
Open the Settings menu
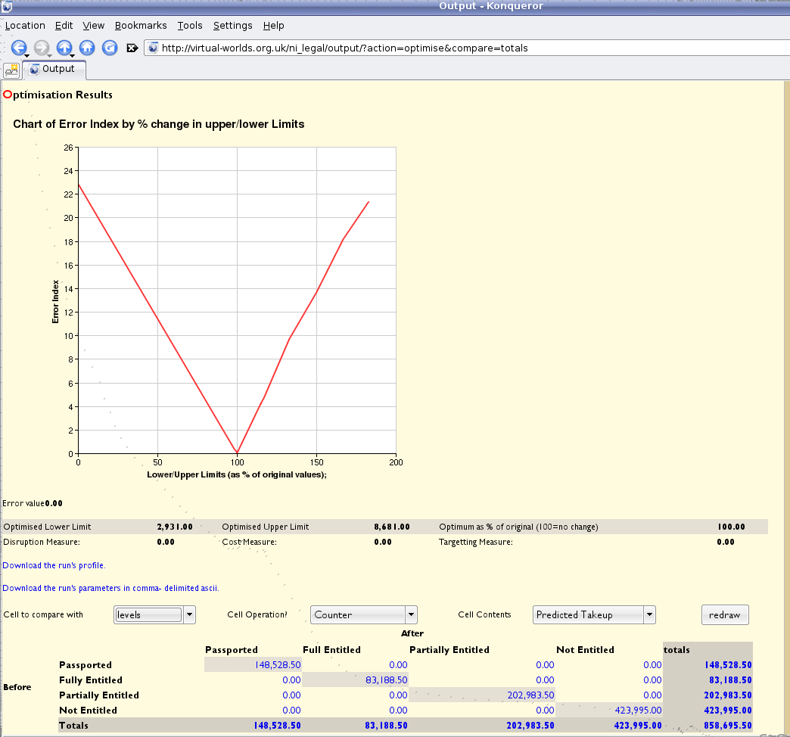point(232,25)
